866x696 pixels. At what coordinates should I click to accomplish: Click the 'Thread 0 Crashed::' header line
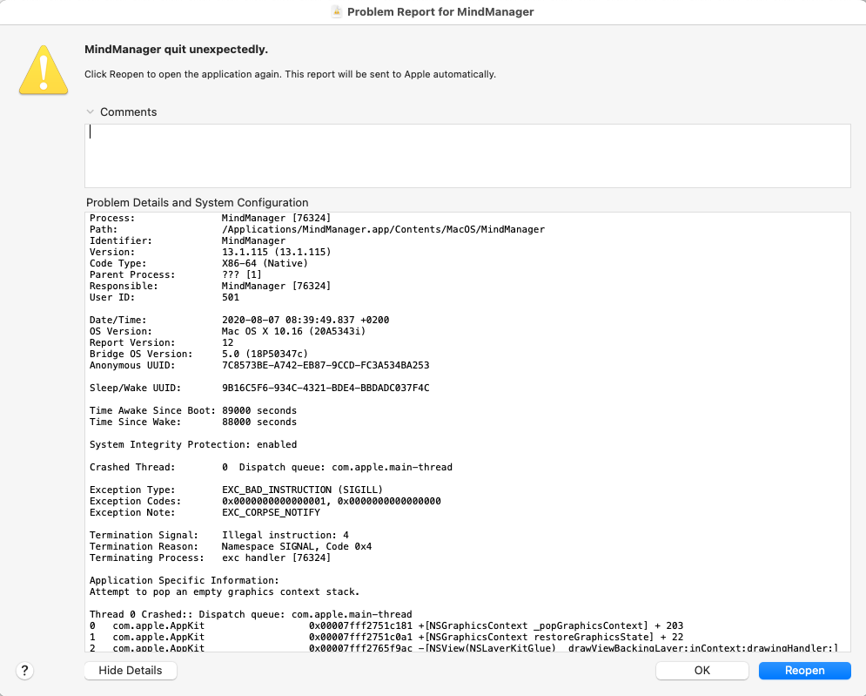click(251, 614)
